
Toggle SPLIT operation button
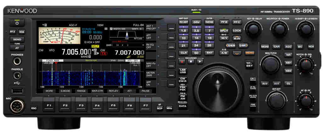click(224, 31)
